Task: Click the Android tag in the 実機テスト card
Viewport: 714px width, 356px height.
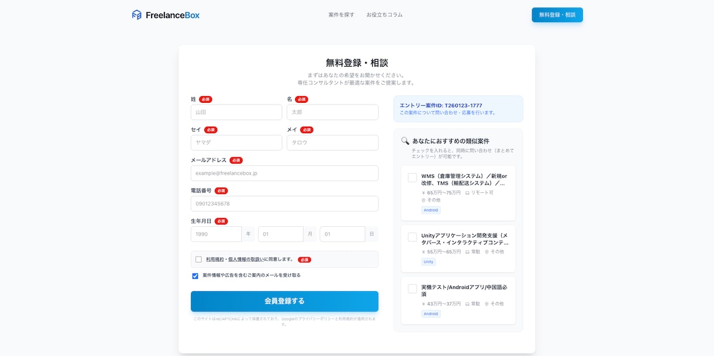Action: click(x=431, y=314)
